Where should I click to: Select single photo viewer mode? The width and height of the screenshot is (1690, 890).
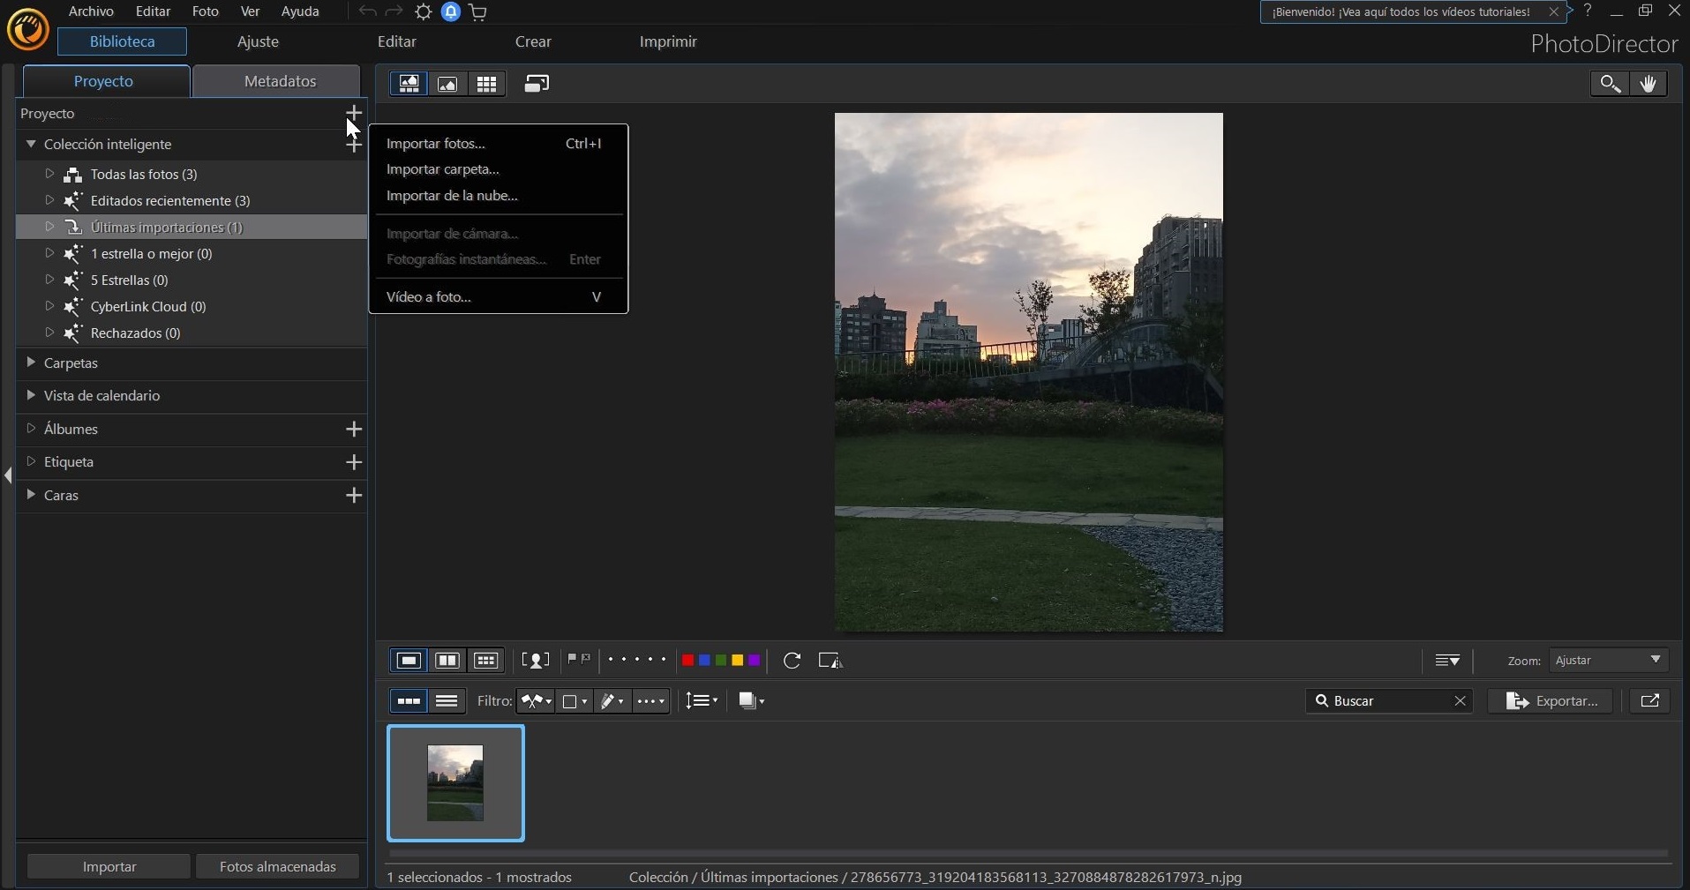[x=408, y=660]
